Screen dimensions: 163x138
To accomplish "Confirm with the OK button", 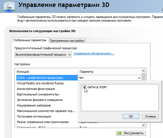I will [131, 116].
